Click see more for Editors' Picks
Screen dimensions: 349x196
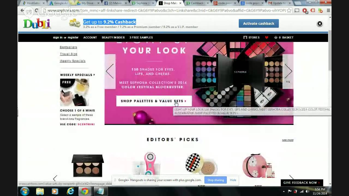coord(288,140)
